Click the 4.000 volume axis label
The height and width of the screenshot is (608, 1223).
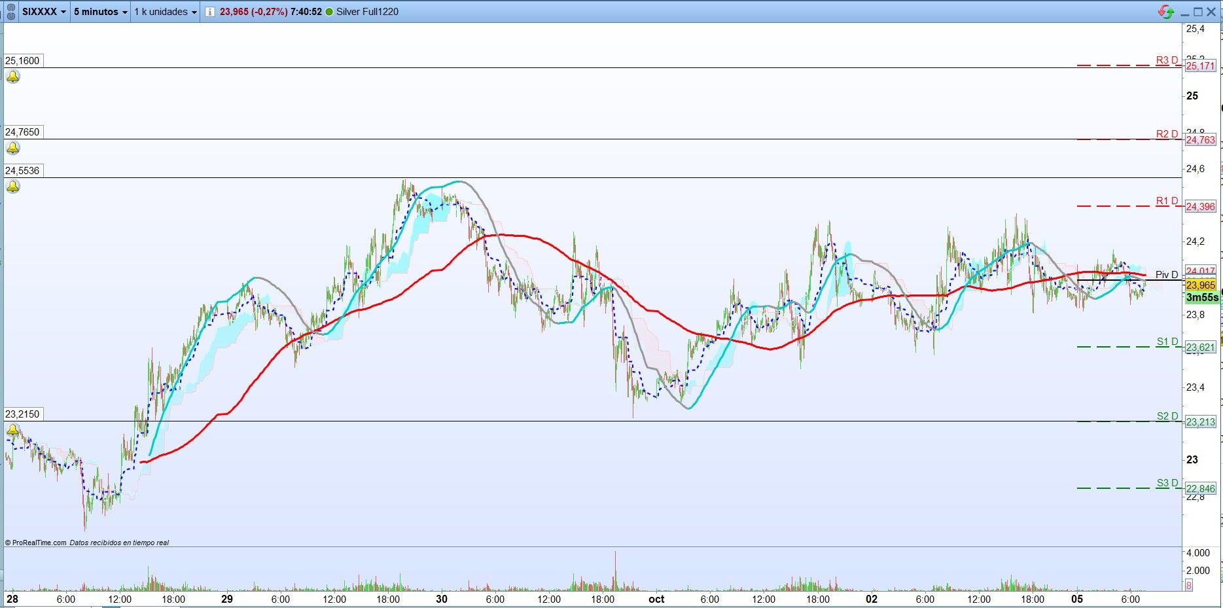click(1197, 553)
